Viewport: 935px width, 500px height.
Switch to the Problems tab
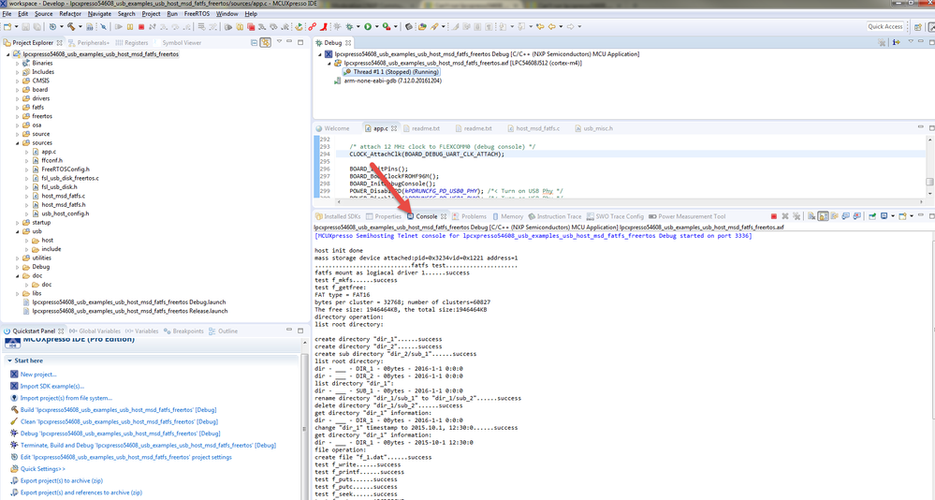click(469, 216)
